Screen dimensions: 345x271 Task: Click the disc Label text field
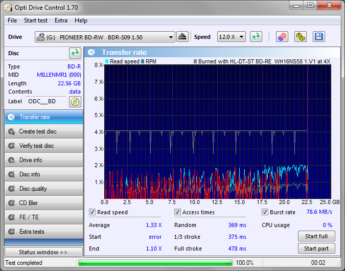45,101
